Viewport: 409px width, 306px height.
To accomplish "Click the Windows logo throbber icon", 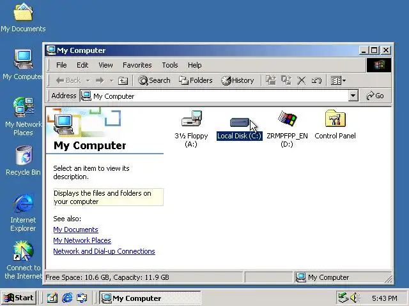I will pyautogui.click(x=379, y=65).
